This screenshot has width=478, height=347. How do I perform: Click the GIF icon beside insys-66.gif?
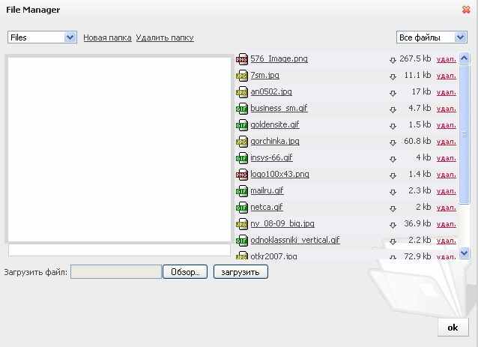click(x=242, y=157)
